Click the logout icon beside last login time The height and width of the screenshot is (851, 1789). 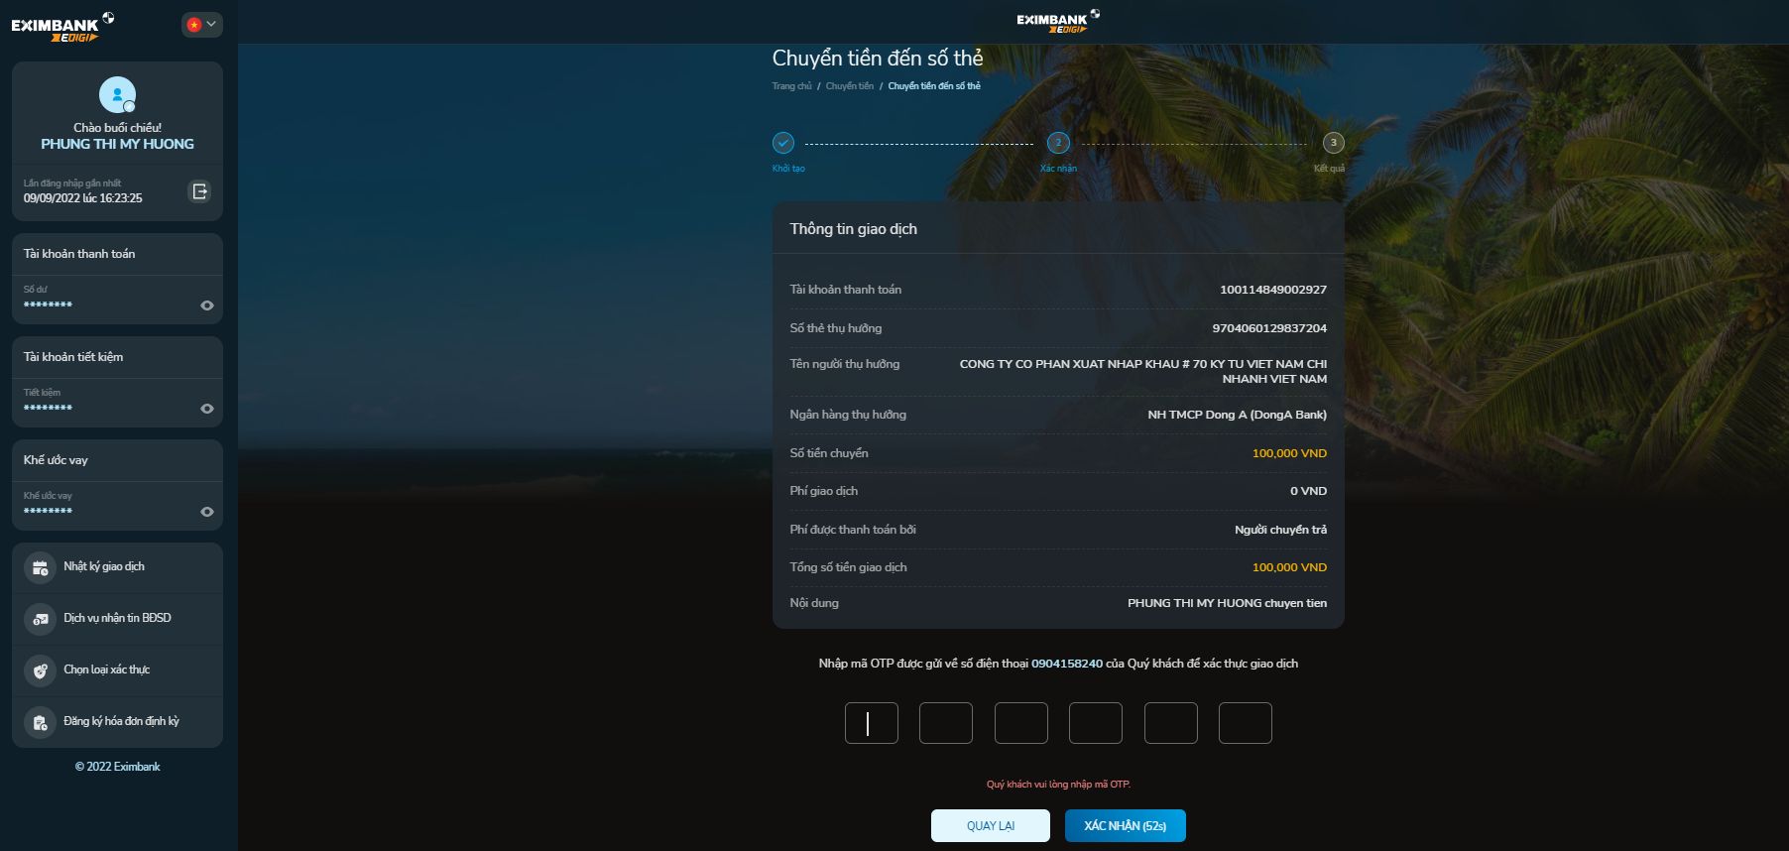[x=199, y=191]
